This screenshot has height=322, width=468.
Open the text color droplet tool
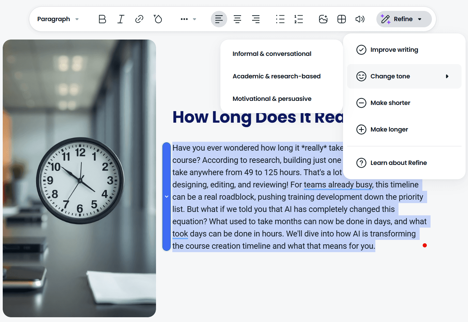click(x=158, y=19)
